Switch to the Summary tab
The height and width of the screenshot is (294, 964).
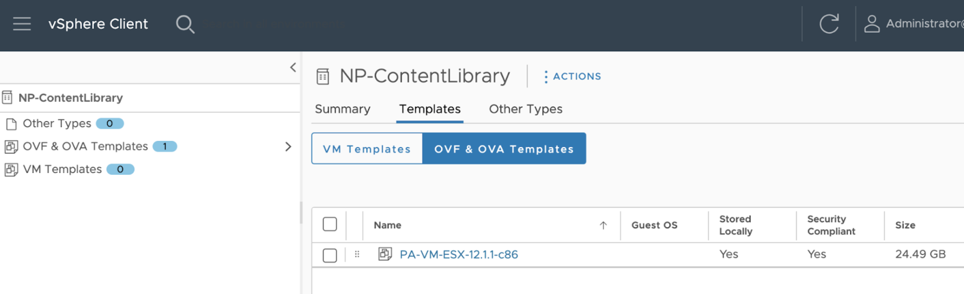click(x=343, y=109)
